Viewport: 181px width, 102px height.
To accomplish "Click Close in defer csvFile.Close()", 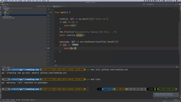I will pyautogui.click(x=79, y=35).
